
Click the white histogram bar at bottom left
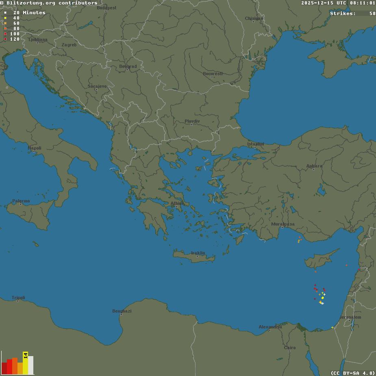31,365
